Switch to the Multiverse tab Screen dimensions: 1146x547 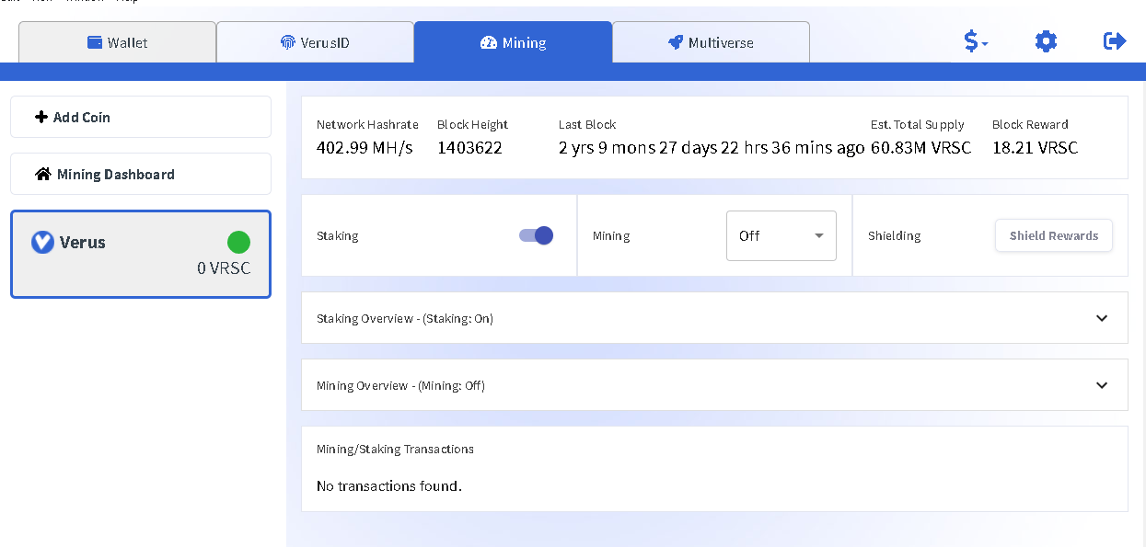[x=711, y=40]
